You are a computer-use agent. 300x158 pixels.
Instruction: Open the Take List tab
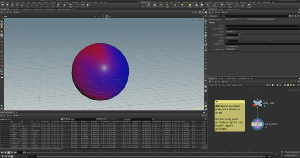click(221, 9)
